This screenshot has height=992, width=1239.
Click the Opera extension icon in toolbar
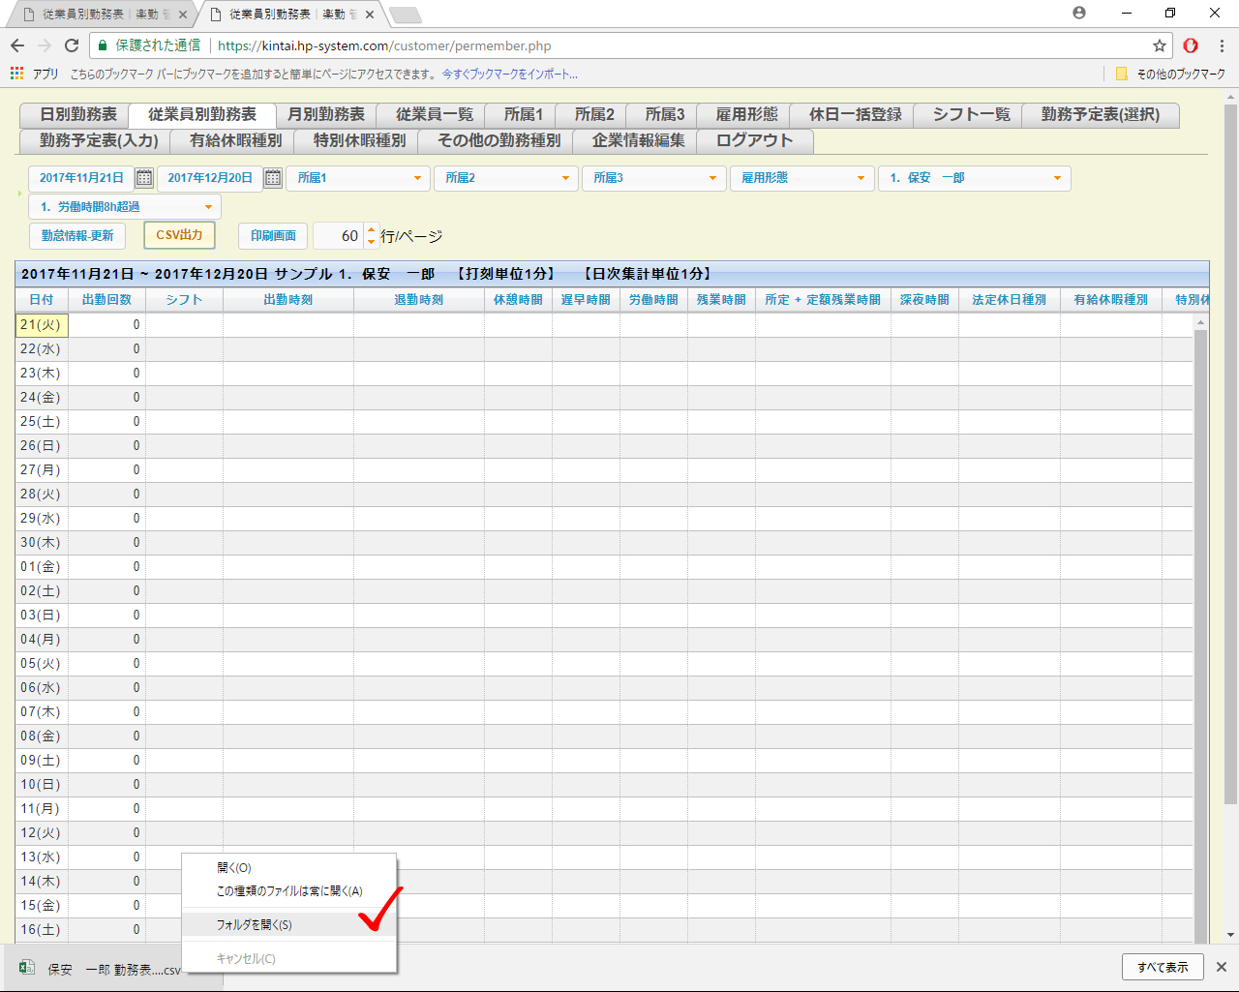click(1191, 45)
